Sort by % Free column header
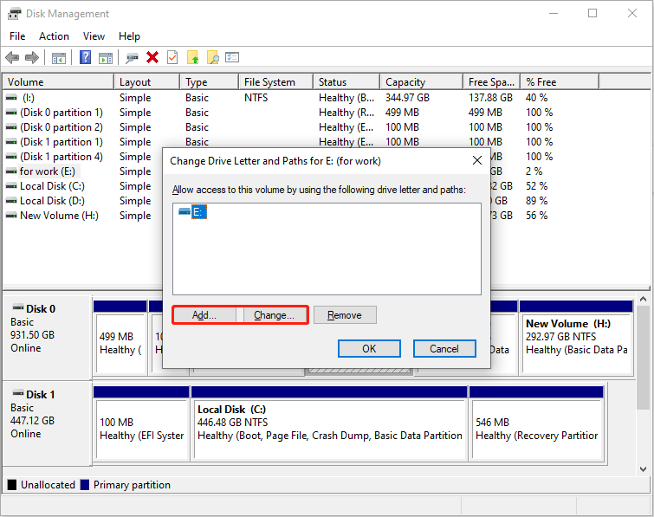 pyautogui.click(x=560, y=82)
